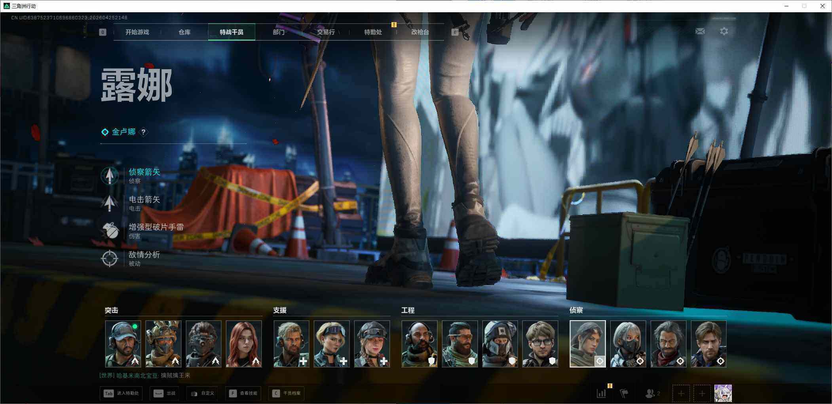Viewport: 832px width, 404px height.
Task: Click the question mark beside 金卢娜
Action: [143, 132]
